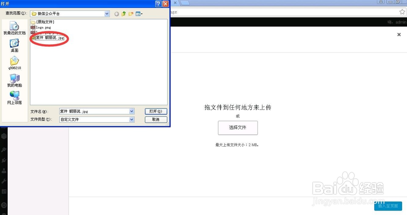Open the Appearance brush icon in sidebar
Viewport: 407px width, 215px height.
click(4, 150)
